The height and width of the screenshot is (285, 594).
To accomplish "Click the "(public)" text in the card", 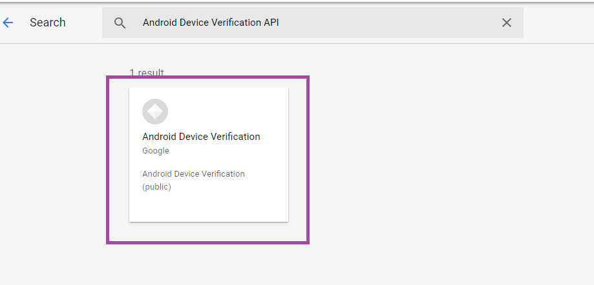I will click(x=156, y=188).
